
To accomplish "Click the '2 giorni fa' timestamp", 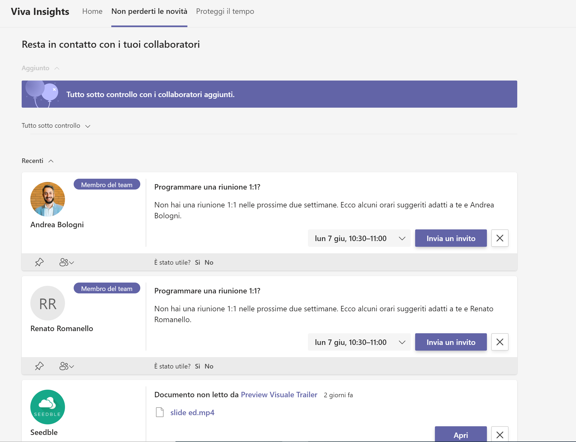I will [338, 395].
